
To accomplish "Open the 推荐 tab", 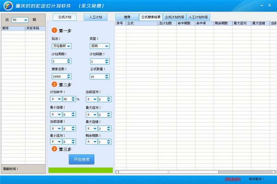I will 127,17.
